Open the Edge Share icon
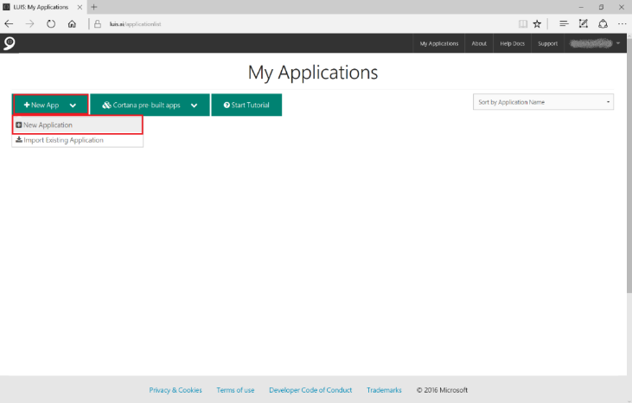Image resolution: width=632 pixels, height=403 pixels. (x=603, y=24)
